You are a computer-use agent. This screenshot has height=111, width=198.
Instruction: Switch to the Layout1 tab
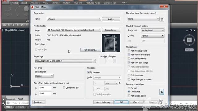click(20, 107)
